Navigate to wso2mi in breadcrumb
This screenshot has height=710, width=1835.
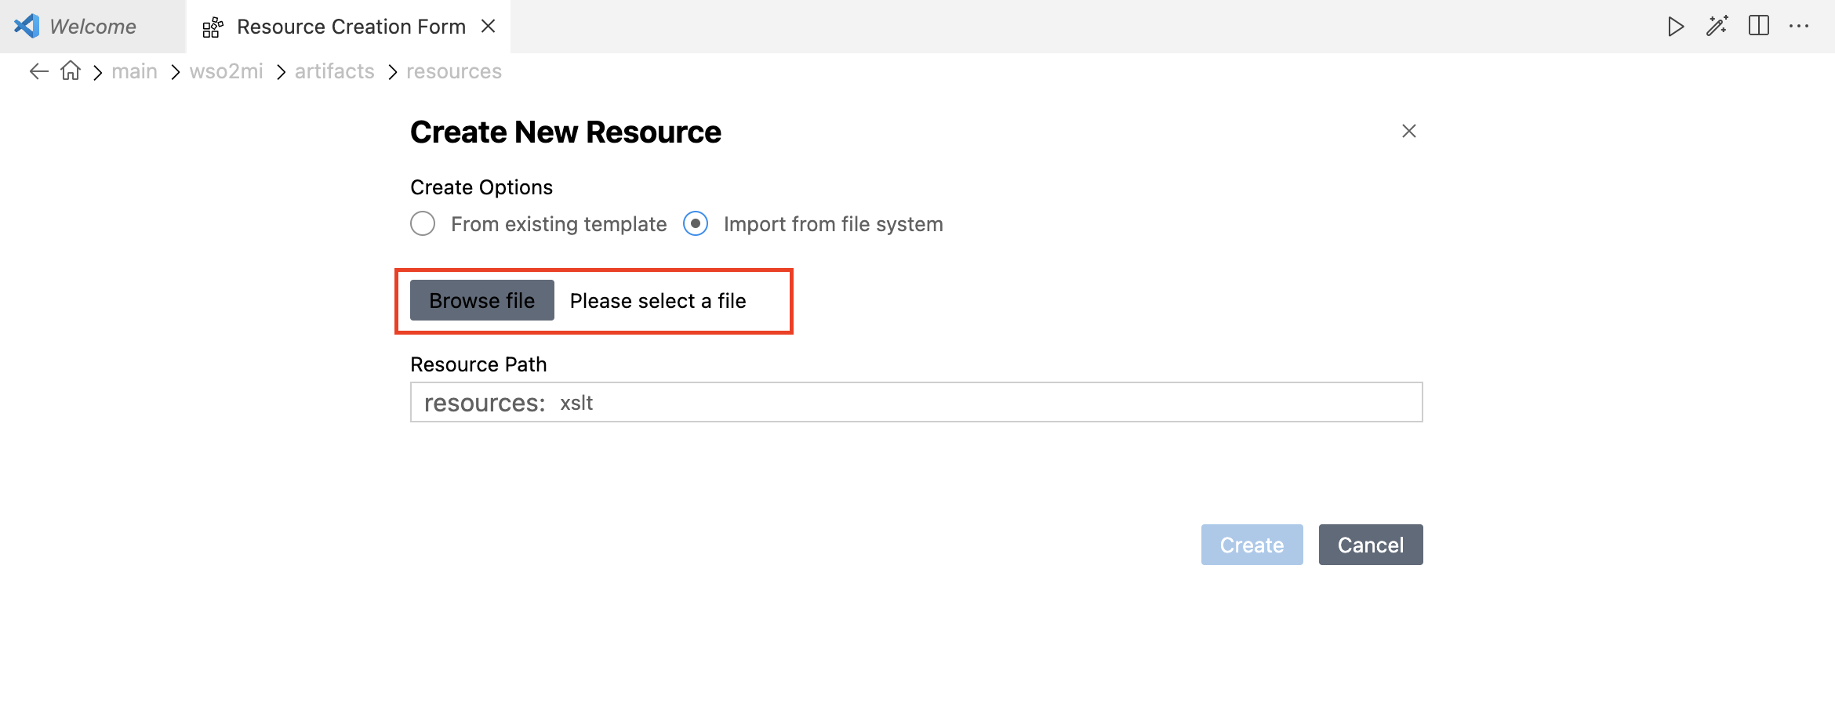pos(226,71)
